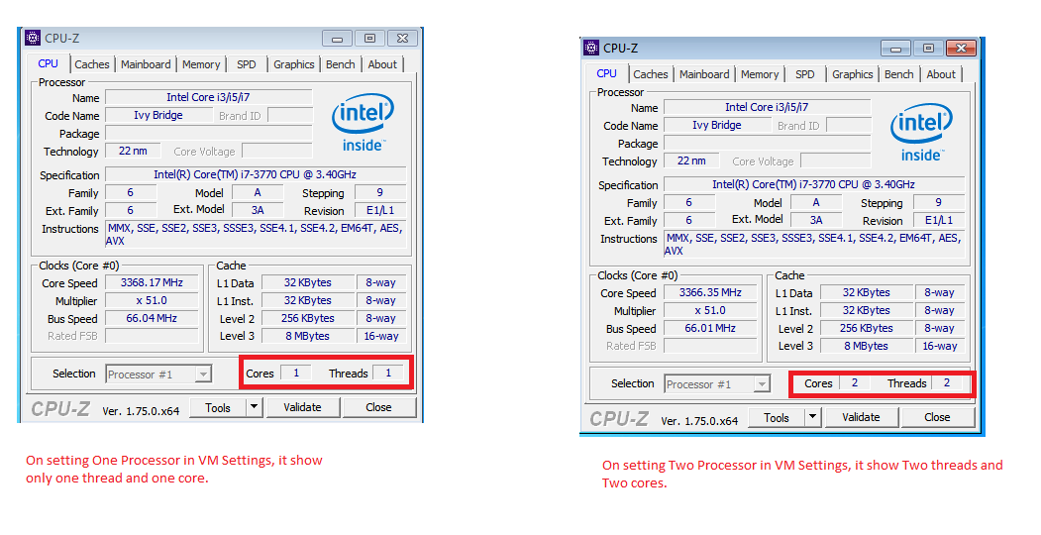Switch to Caches tab in right window

pos(650,74)
